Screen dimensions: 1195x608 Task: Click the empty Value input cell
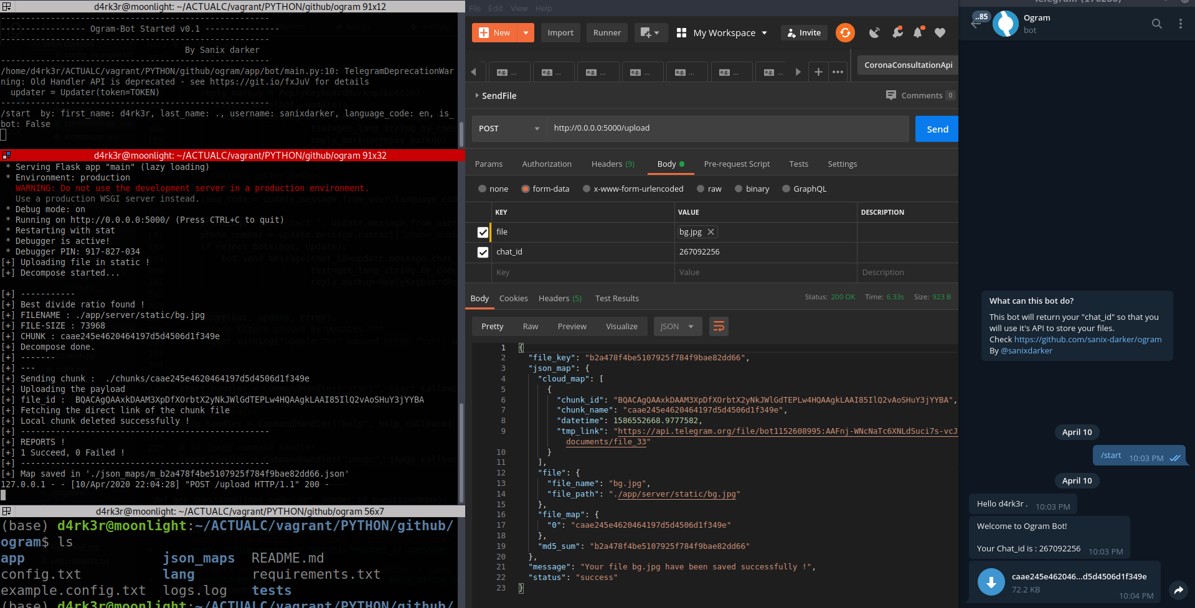click(765, 272)
